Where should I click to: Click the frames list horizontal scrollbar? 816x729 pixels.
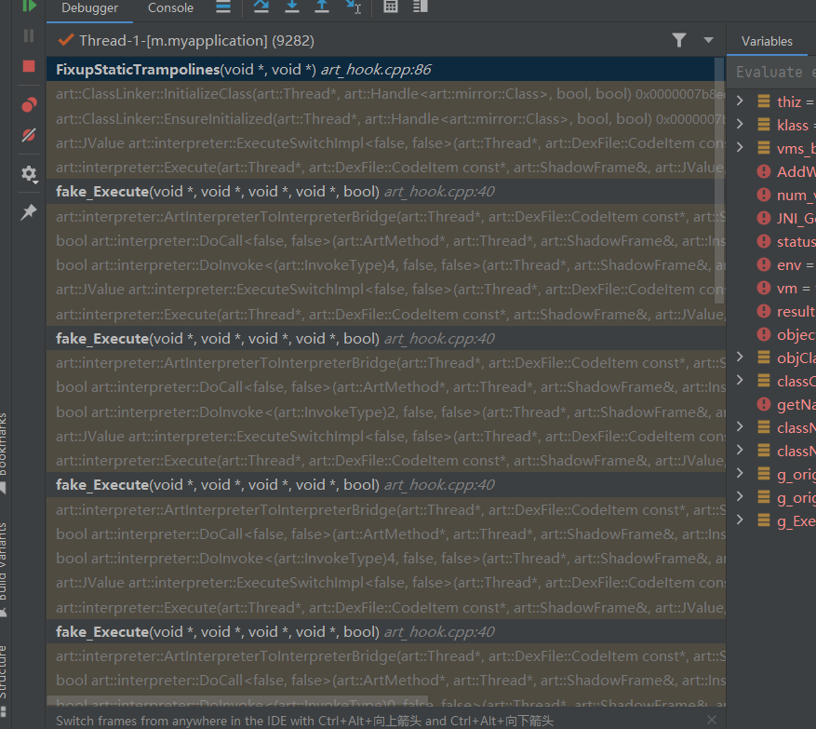pos(237,701)
